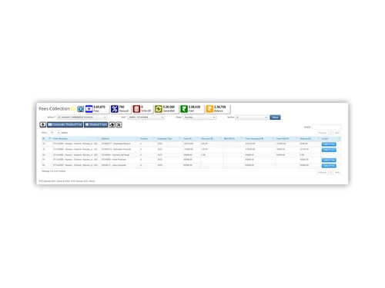Click Collect Fees in the last table row
Image resolution: width=385 pixels, height=288 pixels.
click(x=329, y=166)
